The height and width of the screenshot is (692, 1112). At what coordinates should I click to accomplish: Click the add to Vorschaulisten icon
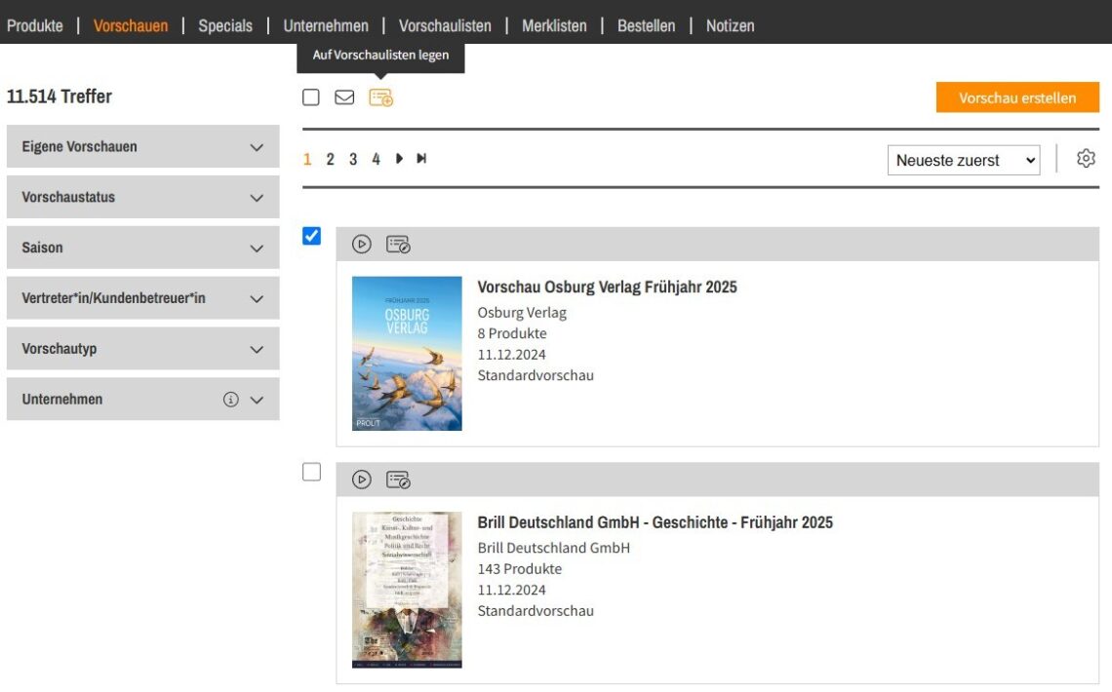pos(380,97)
